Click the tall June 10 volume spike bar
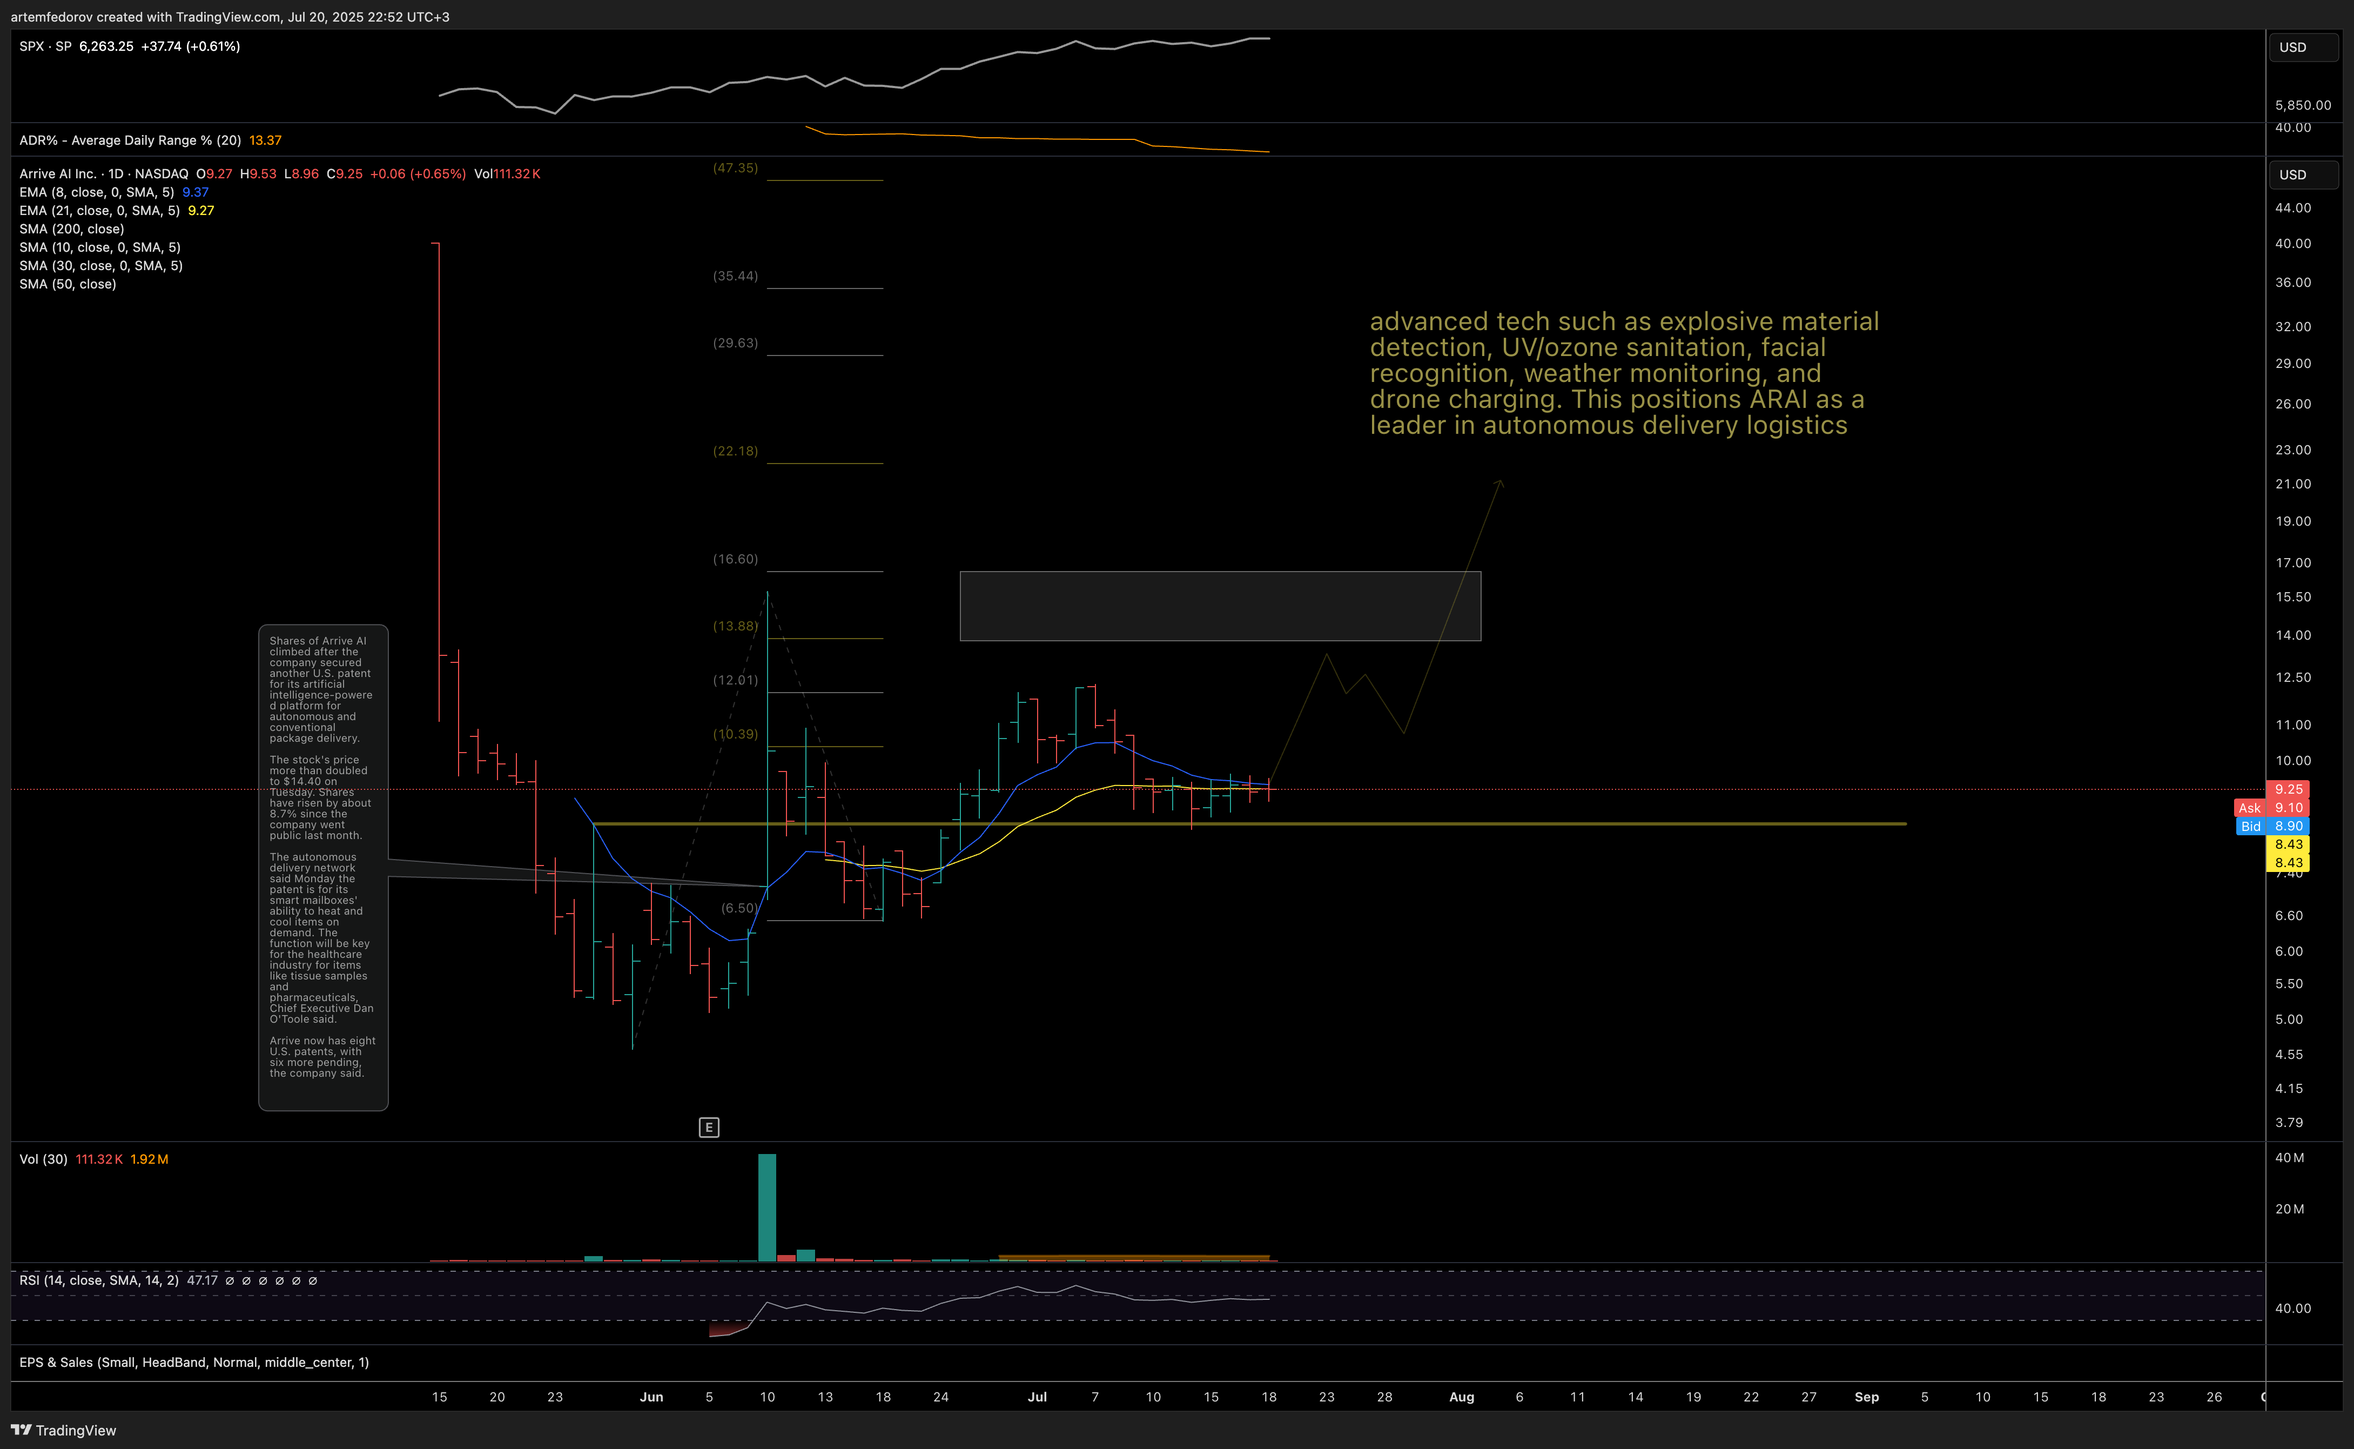2354x1449 pixels. tap(768, 1208)
